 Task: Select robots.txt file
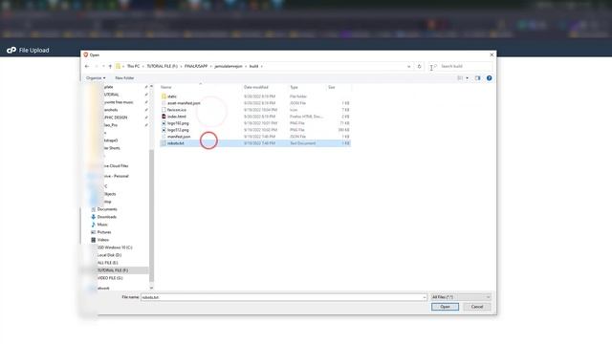pyautogui.click(x=255, y=143)
